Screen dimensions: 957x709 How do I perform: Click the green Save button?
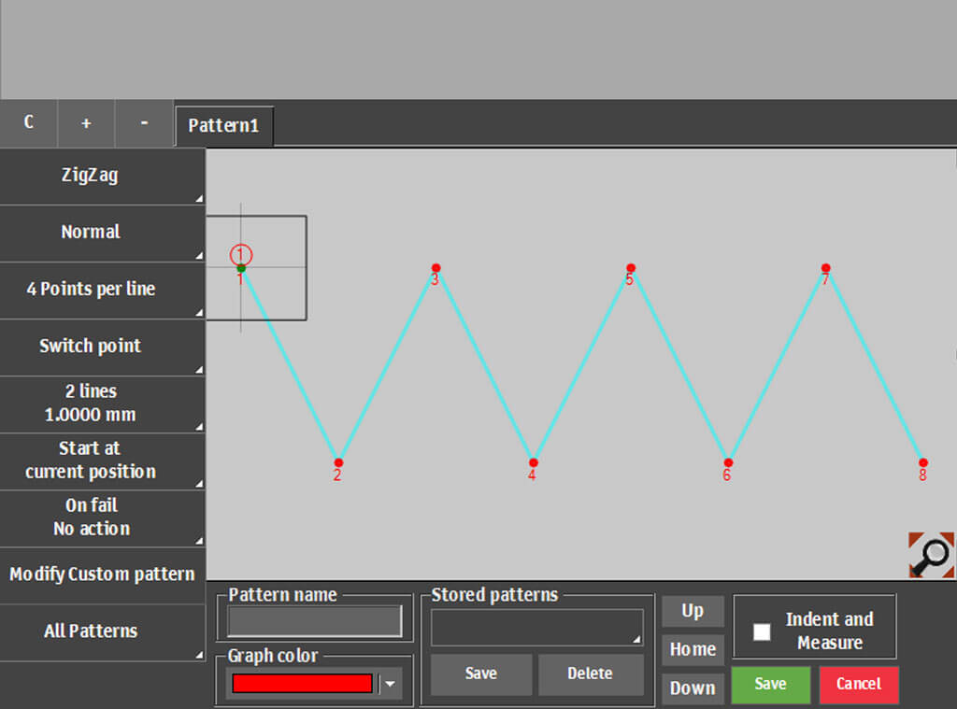(770, 684)
